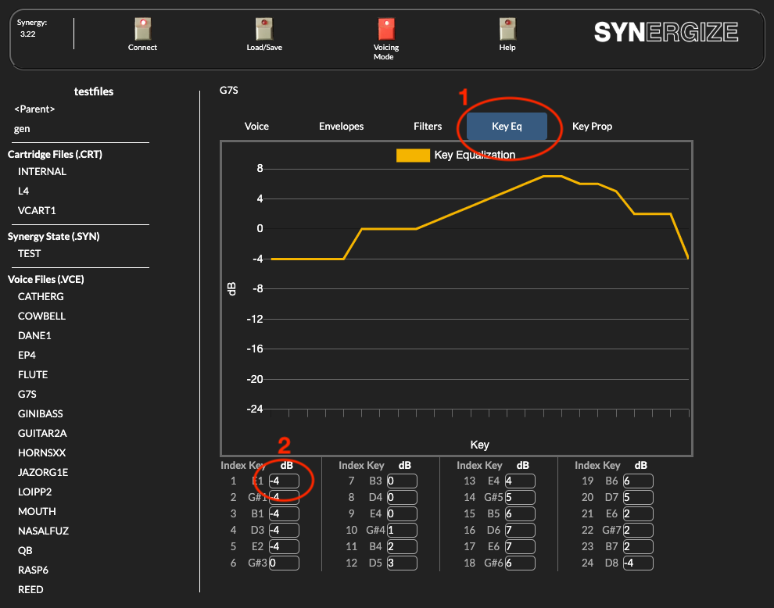Image resolution: width=774 pixels, height=608 pixels.
Task: Open the COWBELL voice file
Action: point(41,317)
